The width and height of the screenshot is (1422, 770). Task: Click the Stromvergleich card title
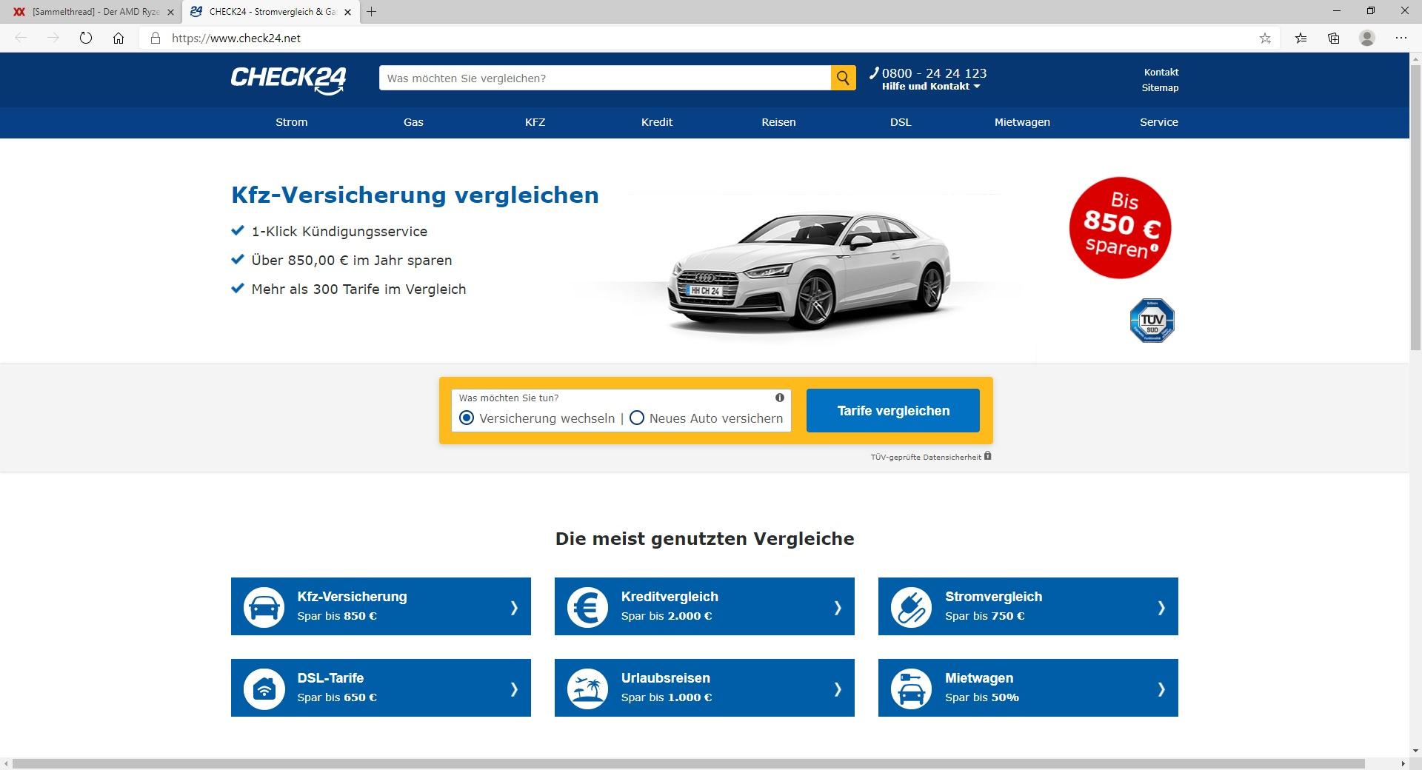pos(993,597)
